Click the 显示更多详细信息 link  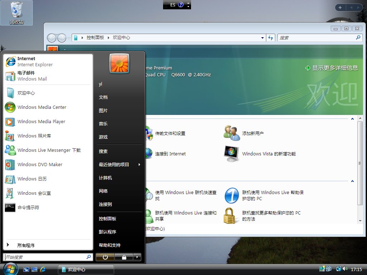(334, 68)
